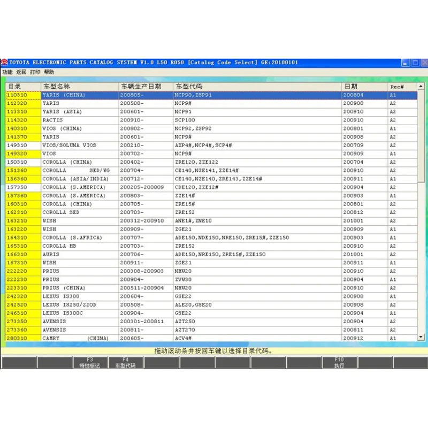Screen dimensions: 428x428
Task: Click the 目录 column header
Action: 23,87
